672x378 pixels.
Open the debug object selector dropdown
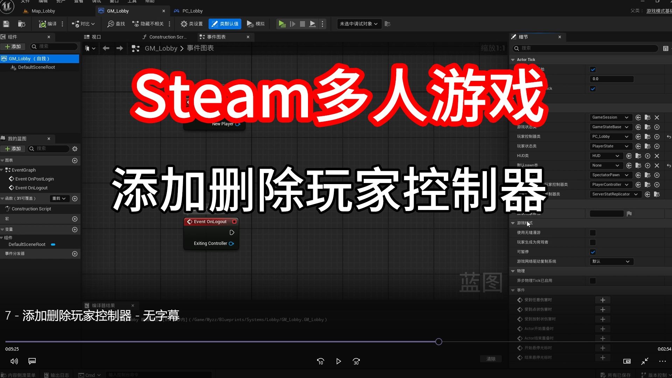[x=359, y=24]
